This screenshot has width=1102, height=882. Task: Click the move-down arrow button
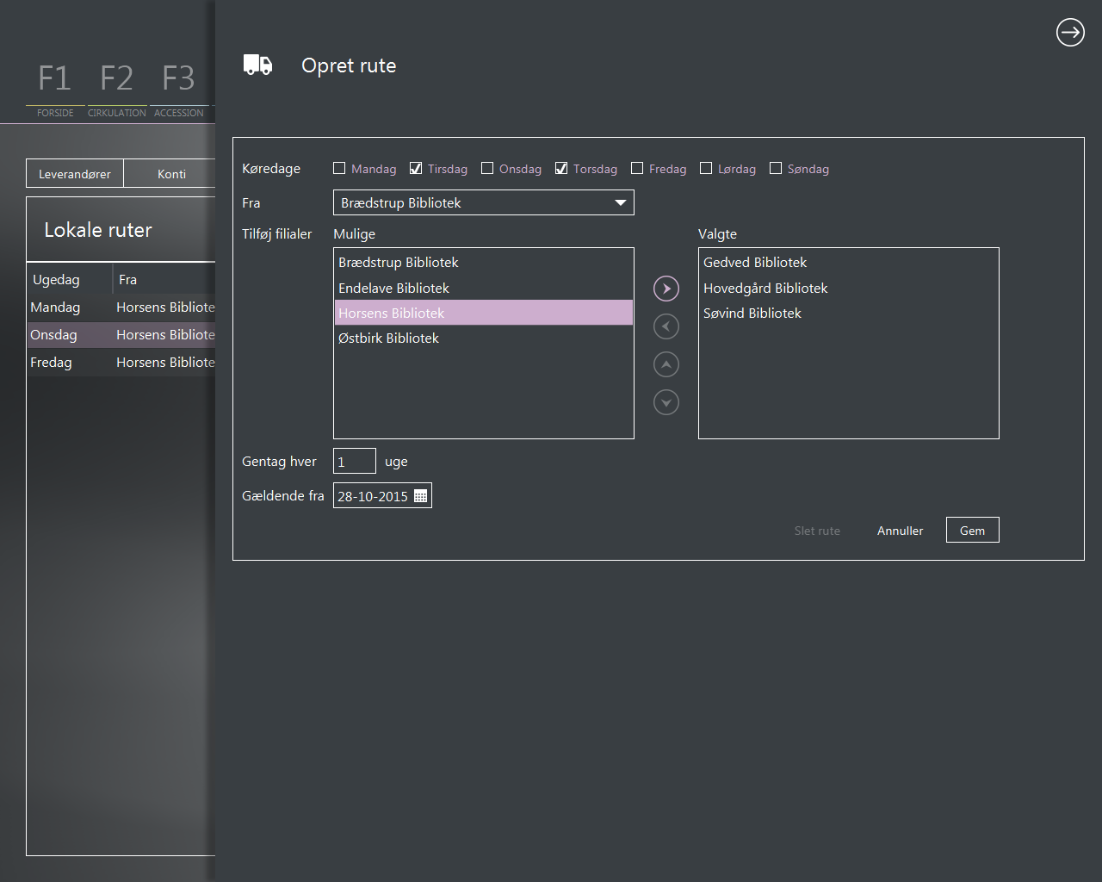666,402
